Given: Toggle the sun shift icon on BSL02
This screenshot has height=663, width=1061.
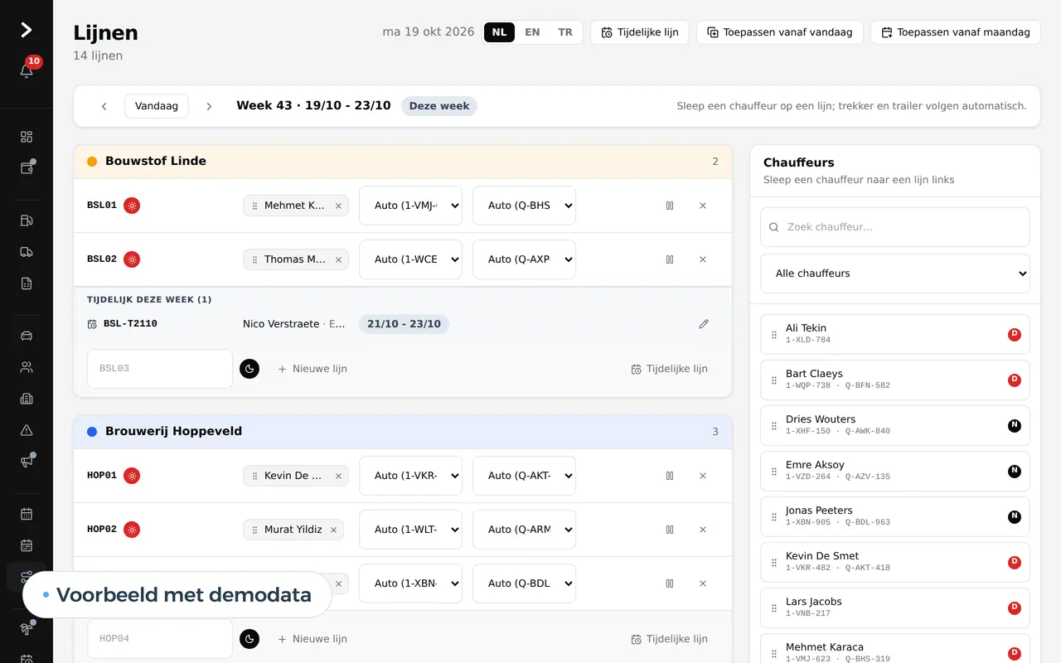Looking at the screenshot, I should (x=132, y=259).
